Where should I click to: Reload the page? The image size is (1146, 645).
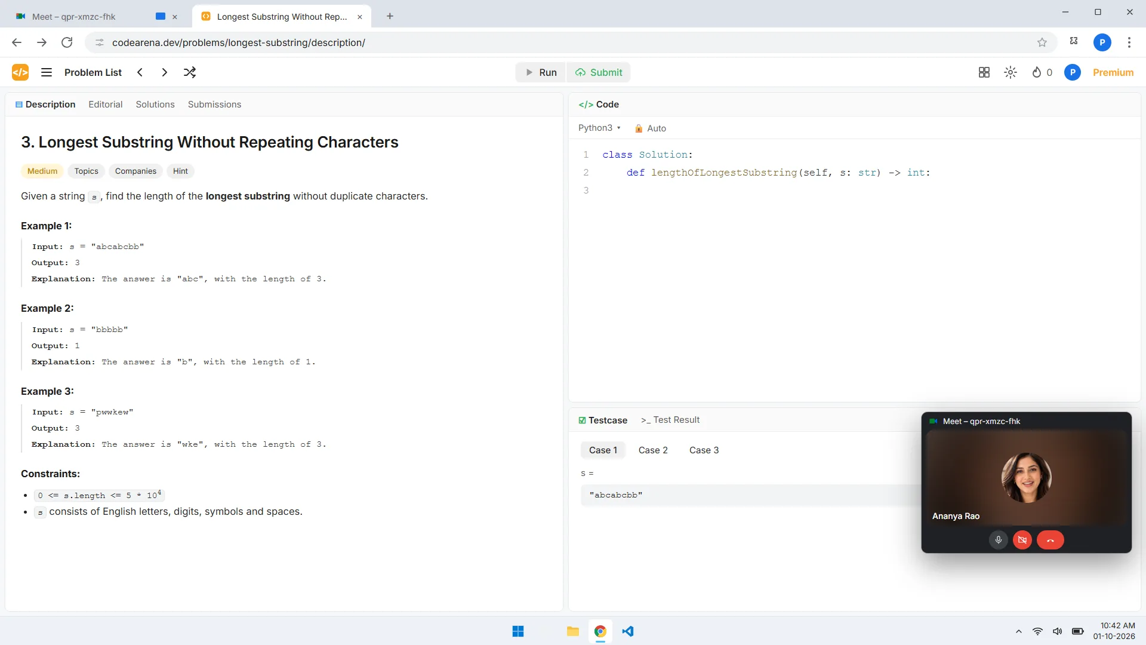(x=67, y=42)
